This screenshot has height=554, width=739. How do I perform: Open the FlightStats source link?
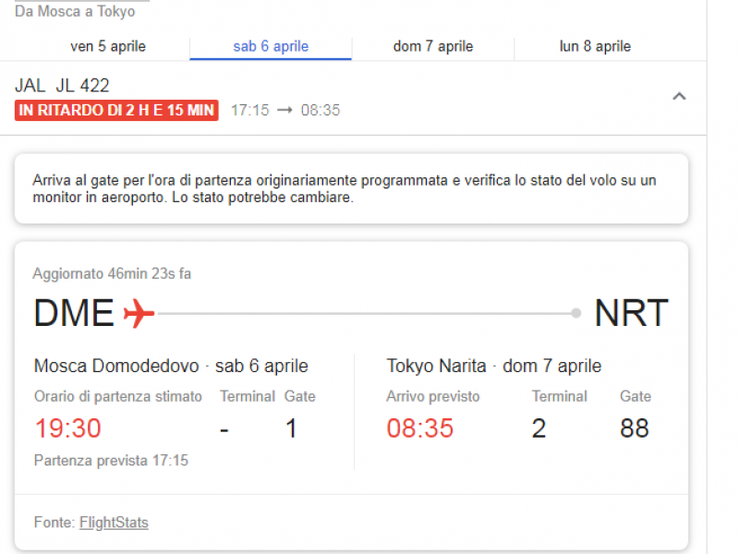tap(114, 523)
